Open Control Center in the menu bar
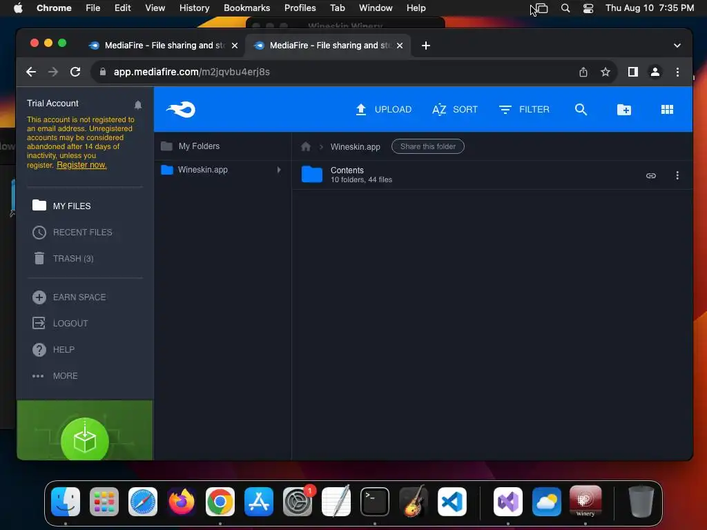The height and width of the screenshot is (530, 707). pos(588,8)
